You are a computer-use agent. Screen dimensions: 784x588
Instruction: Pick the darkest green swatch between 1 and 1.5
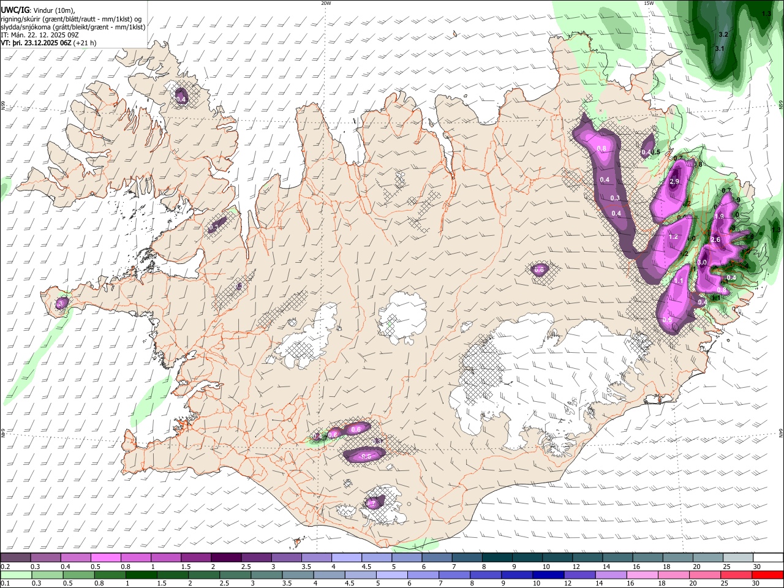141,575
